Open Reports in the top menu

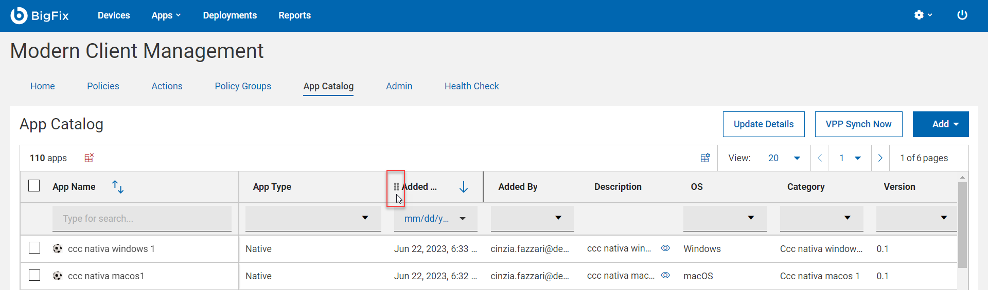pyautogui.click(x=295, y=15)
